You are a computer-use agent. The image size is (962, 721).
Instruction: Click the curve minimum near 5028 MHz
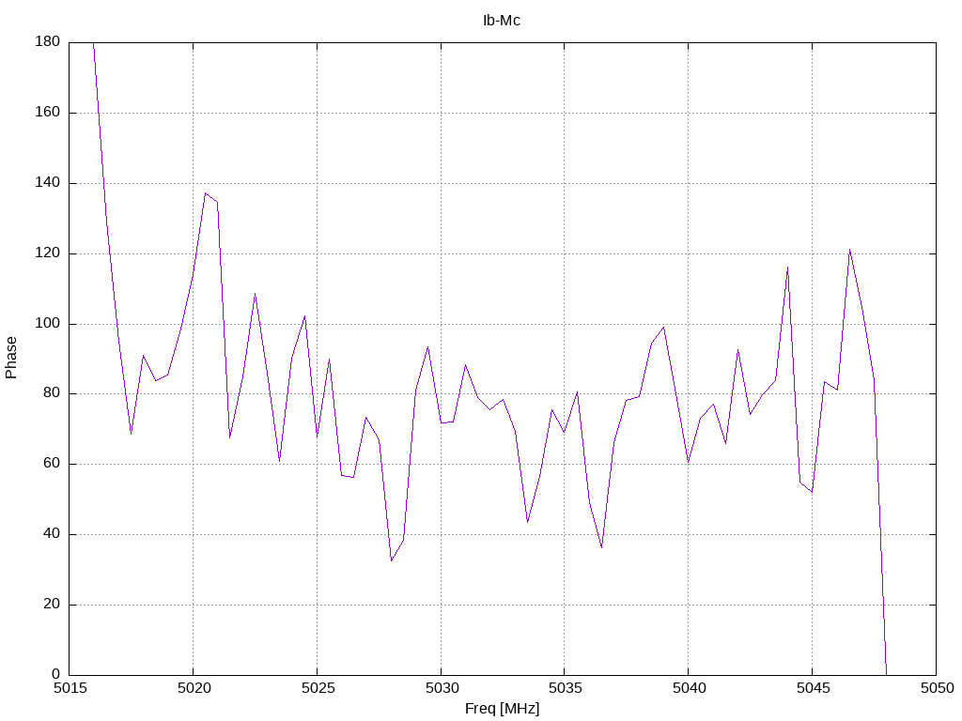tap(392, 560)
